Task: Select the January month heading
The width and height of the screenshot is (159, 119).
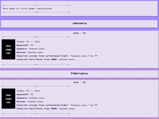Action: click(x=79, y=23)
